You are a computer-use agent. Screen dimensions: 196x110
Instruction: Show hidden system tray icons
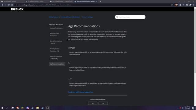(178, 108)
